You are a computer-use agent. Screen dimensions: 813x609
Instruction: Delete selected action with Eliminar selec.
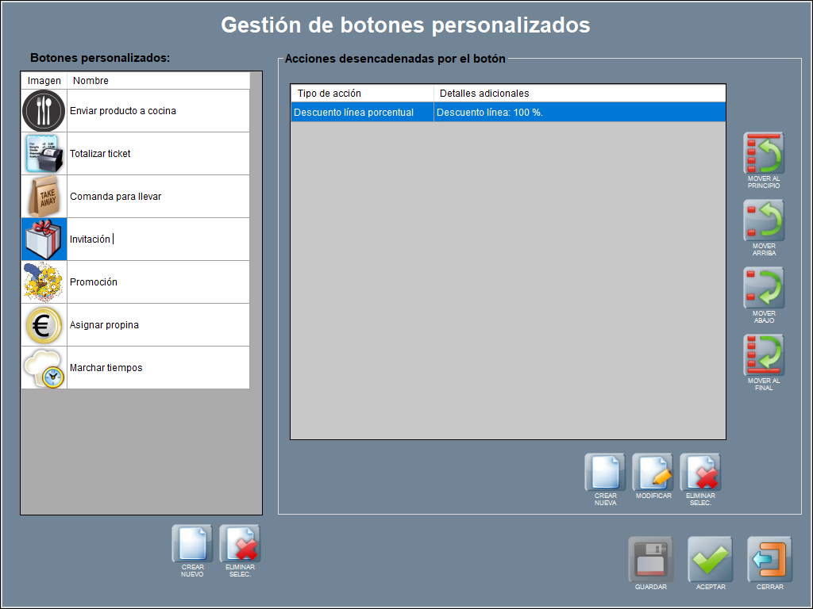point(700,473)
